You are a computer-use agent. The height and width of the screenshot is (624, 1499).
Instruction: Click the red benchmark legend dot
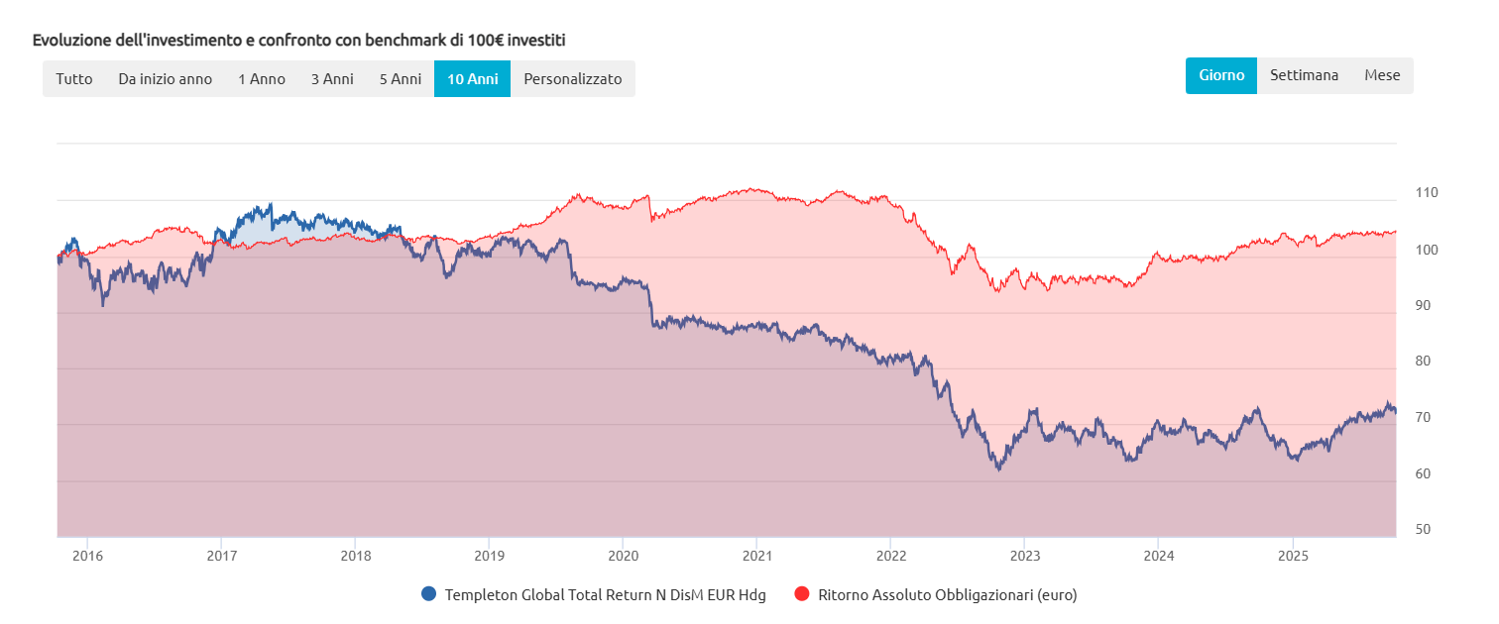[802, 594]
